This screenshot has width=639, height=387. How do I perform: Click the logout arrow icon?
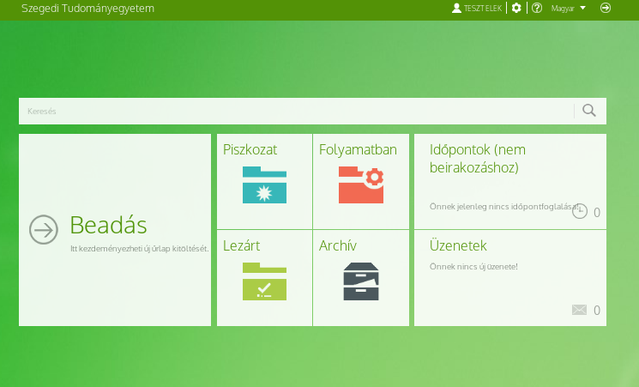(x=606, y=8)
